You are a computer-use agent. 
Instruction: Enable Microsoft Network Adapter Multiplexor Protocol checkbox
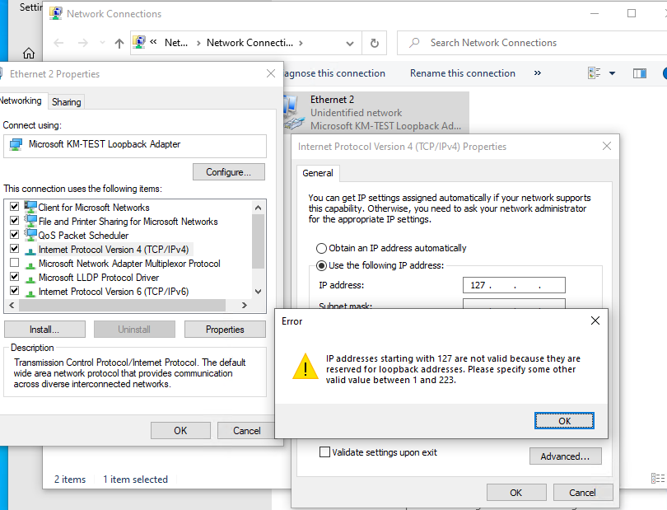click(15, 263)
